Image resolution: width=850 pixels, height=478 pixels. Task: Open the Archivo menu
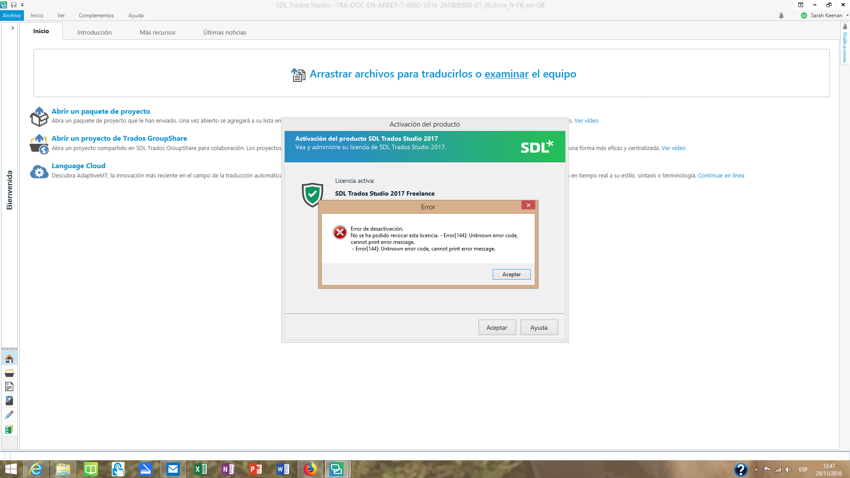tap(12, 15)
